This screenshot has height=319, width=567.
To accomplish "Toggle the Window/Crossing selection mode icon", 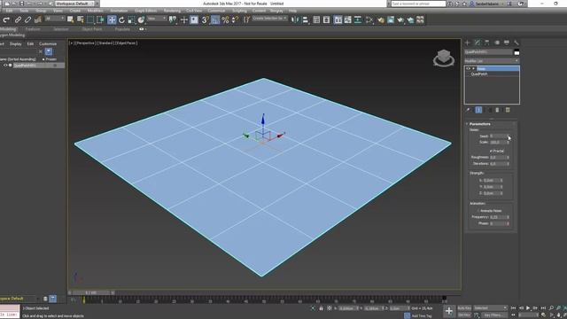I will pyautogui.click(x=100, y=19).
